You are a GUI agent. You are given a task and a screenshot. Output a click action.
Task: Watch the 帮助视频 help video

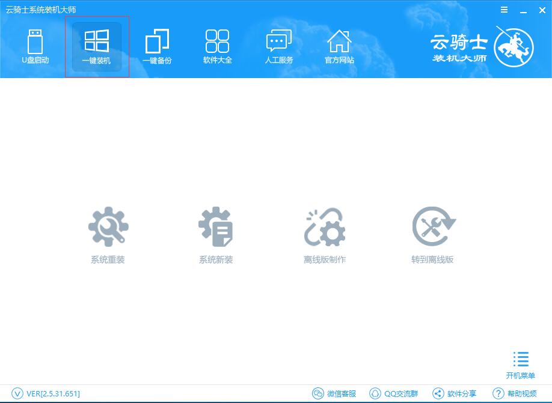click(x=515, y=393)
